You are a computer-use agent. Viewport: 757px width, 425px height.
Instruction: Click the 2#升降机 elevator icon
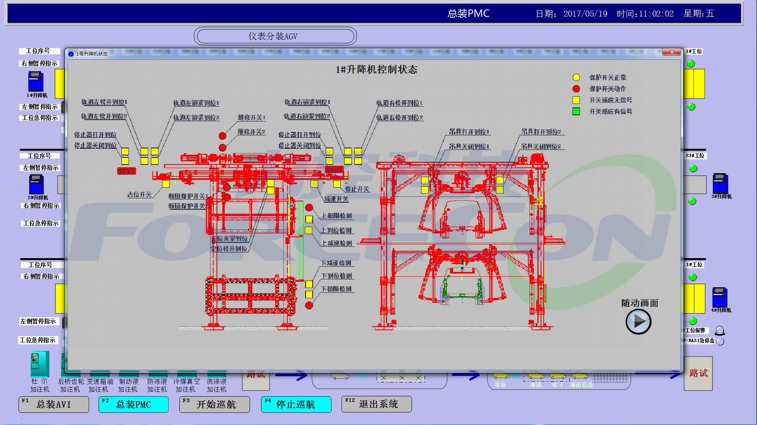click(36, 184)
